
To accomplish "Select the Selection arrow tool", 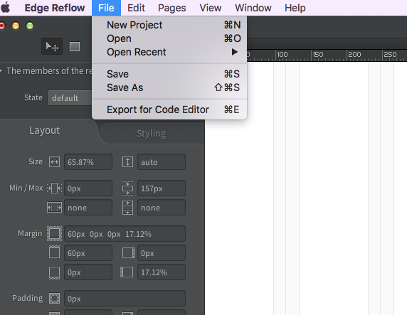I will pyautogui.click(x=52, y=46).
